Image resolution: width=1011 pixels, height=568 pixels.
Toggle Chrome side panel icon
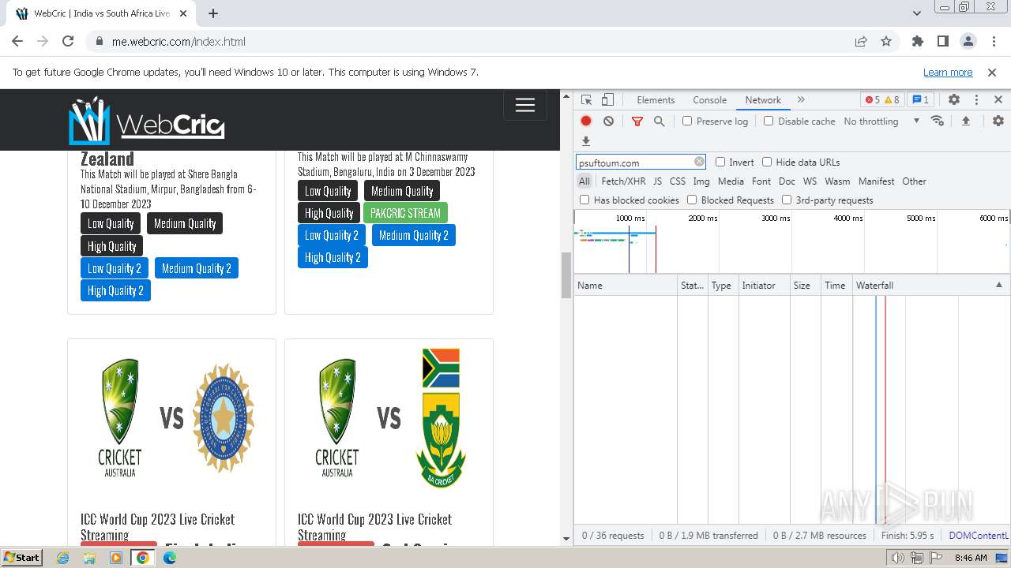pyautogui.click(x=942, y=42)
